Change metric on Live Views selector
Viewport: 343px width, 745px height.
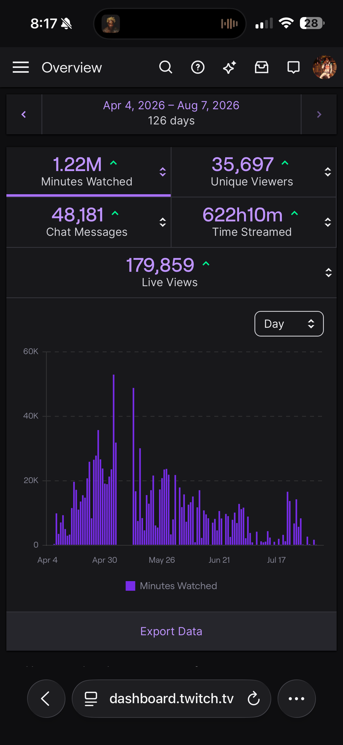click(329, 273)
